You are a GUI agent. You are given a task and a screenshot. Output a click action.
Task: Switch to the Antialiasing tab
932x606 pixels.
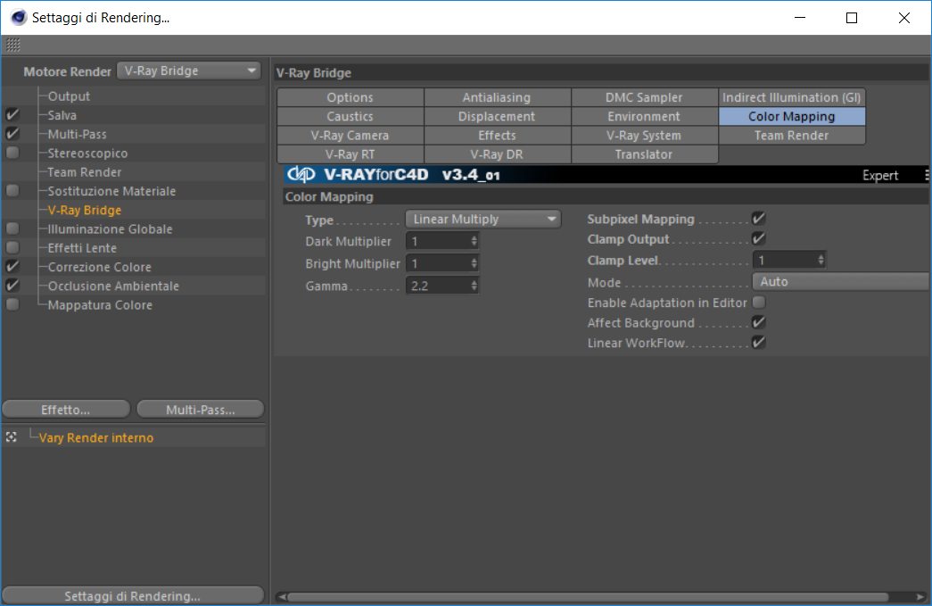tap(497, 97)
